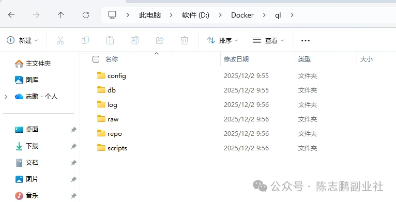
Task: Click the db folder icon
Action: (101, 90)
